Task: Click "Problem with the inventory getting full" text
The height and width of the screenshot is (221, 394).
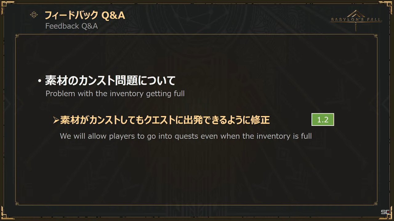Action: pyautogui.click(x=115, y=94)
